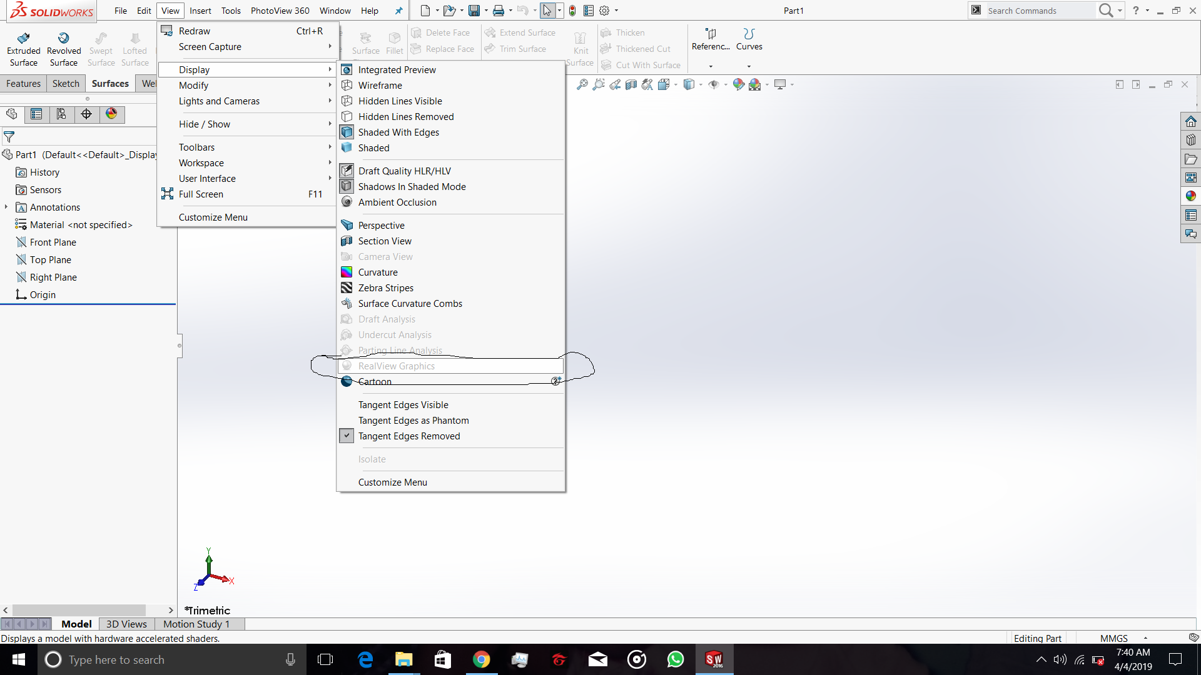Click the ConfigurationManager tab icon

61,114
